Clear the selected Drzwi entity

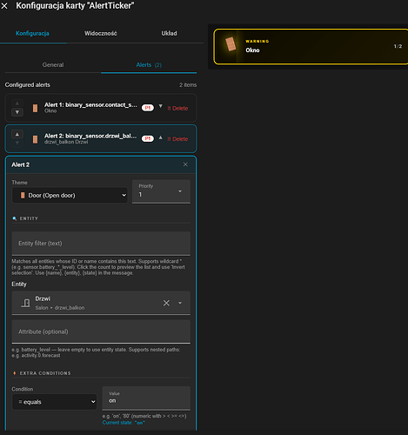(166, 303)
